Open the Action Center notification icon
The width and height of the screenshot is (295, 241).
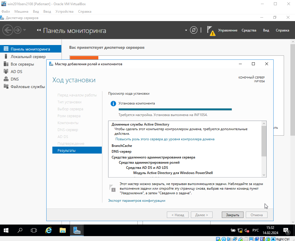pyautogui.click(x=286, y=231)
